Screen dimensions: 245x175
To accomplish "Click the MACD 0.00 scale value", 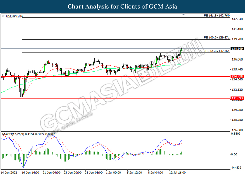I will click(x=234, y=154).
